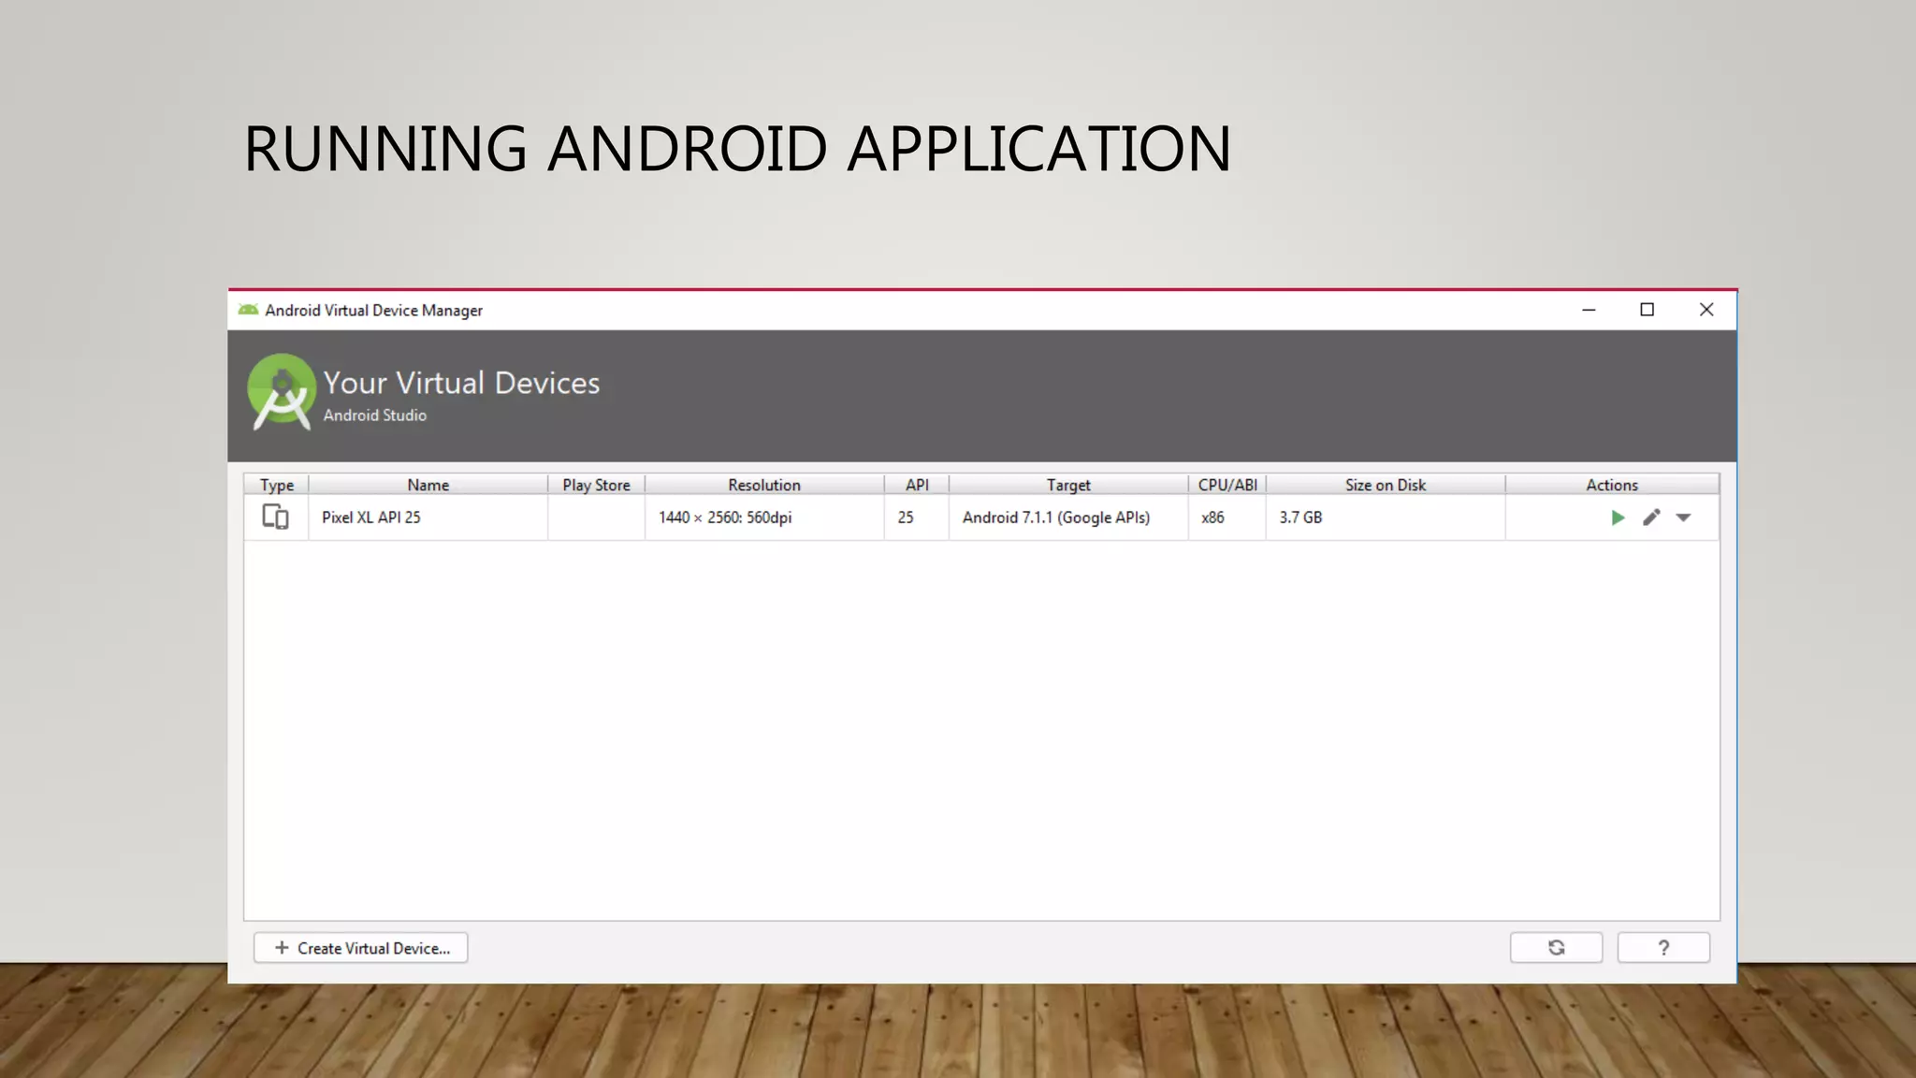Click the device type phone/tablet icon
Image resolution: width=1916 pixels, height=1078 pixels.
click(x=275, y=517)
